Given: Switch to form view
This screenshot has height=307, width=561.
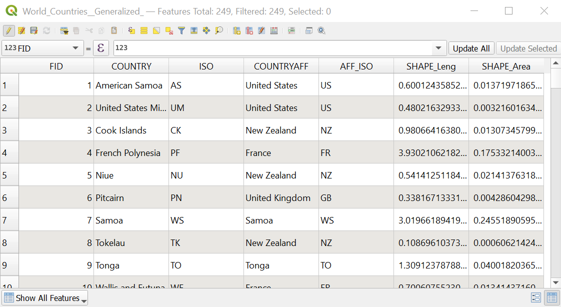Looking at the screenshot, I should pos(536,297).
